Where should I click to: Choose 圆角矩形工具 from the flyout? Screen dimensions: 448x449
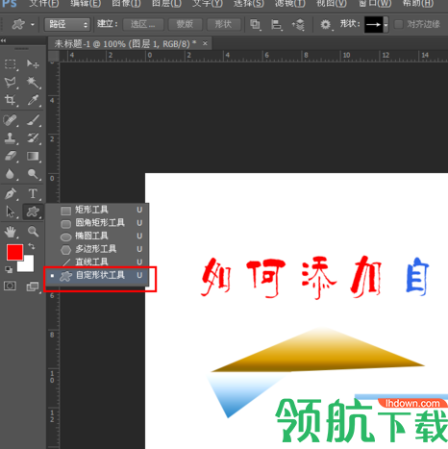click(97, 223)
